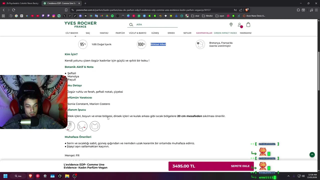Image resolution: width=320 pixels, height=180 pixels.
Task: Click the sweater application tip illustration
Action: [x=95, y=126]
